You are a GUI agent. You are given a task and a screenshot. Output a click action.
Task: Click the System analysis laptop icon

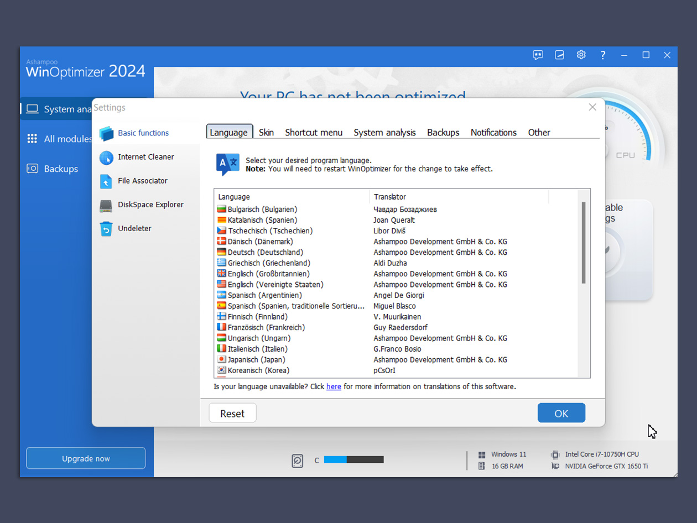[x=32, y=109]
